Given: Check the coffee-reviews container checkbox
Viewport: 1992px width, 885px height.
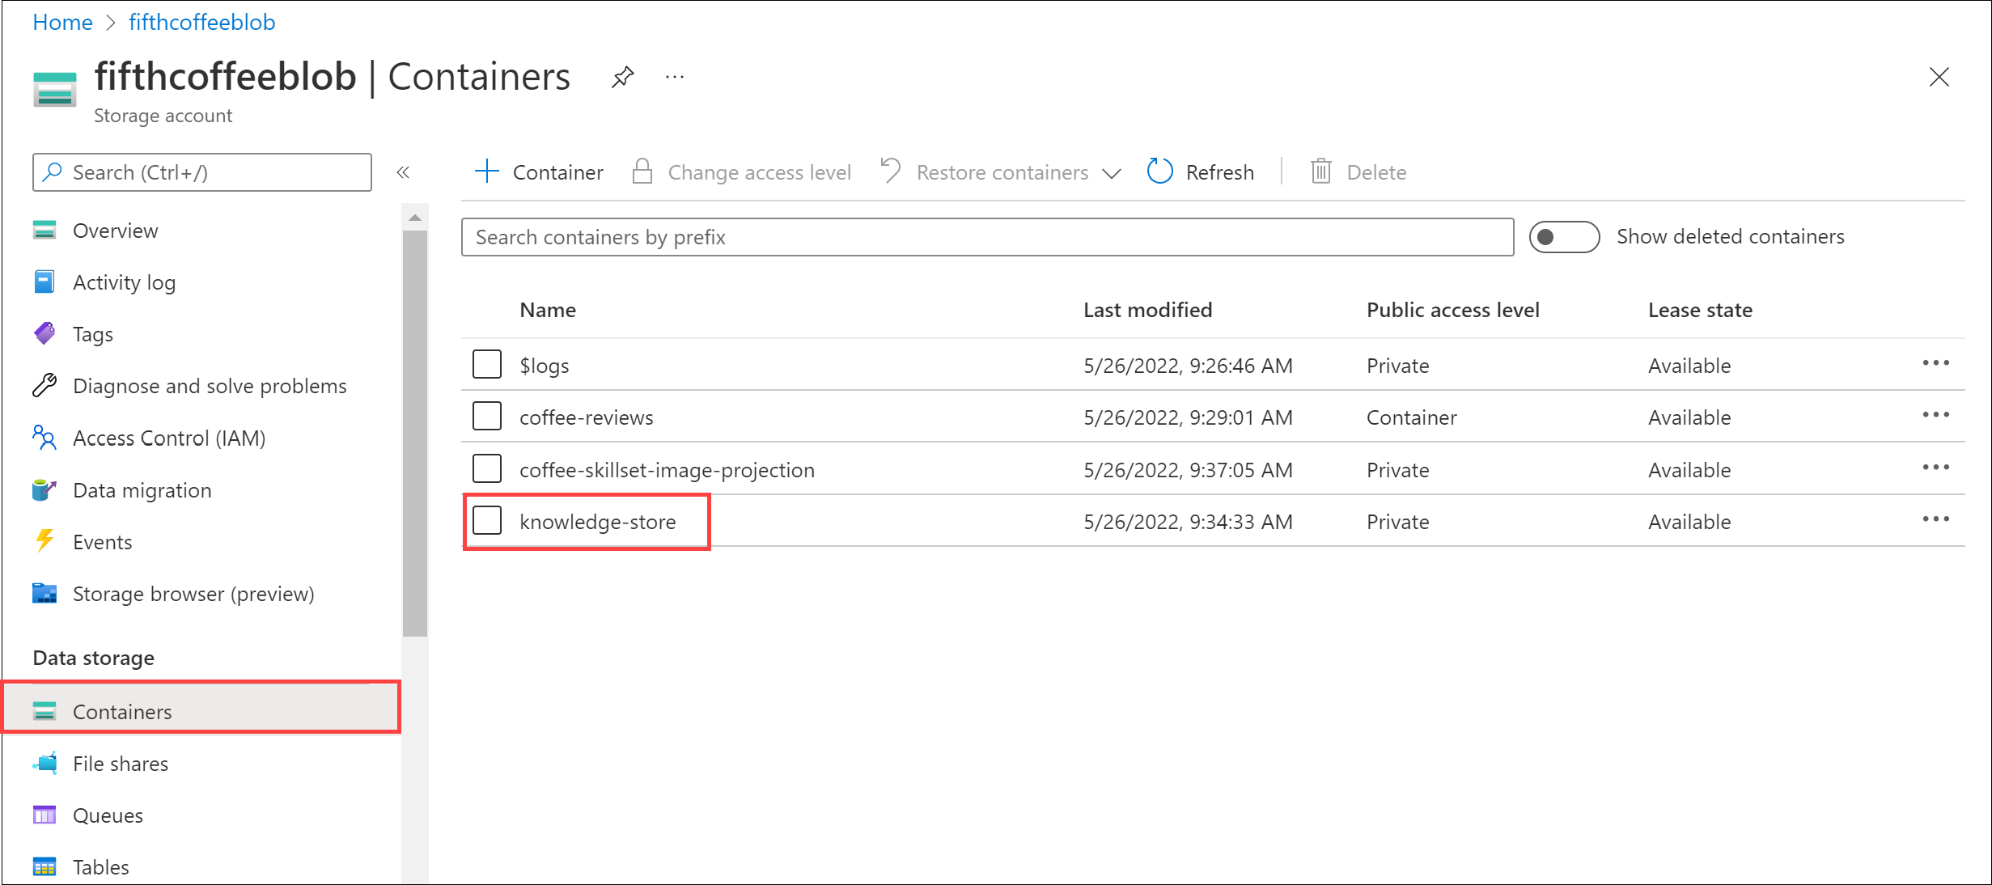Looking at the screenshot, I should click(x=488, y=415).
